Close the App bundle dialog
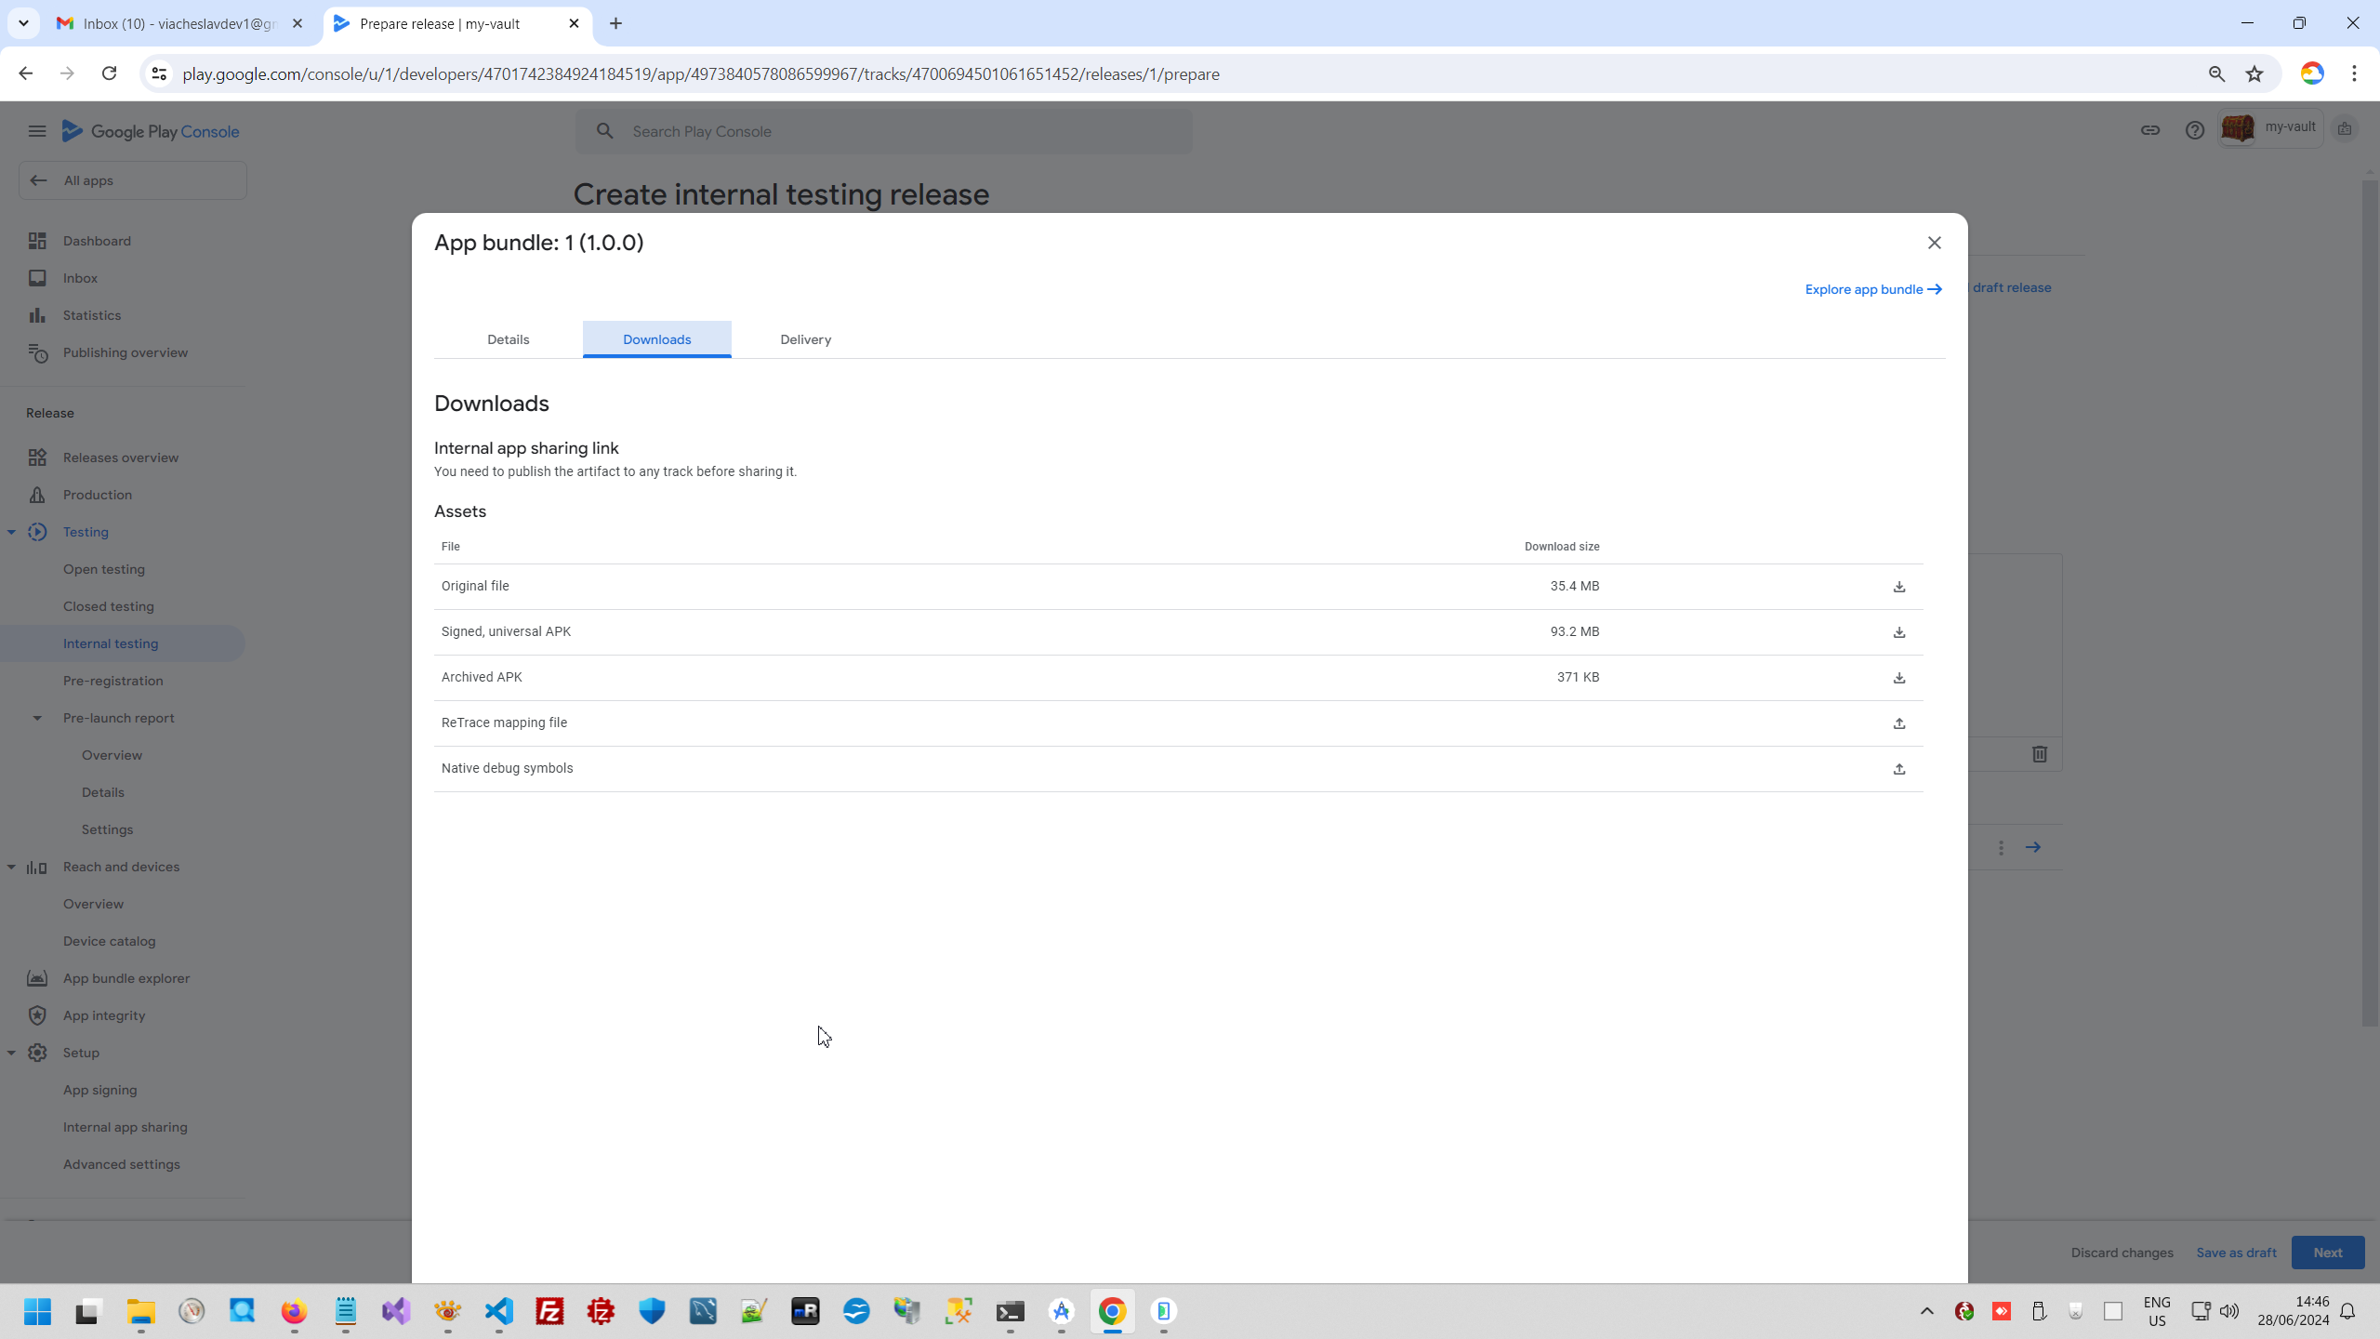Image resolution: width=2380 pixels, height=1339 pixels. click(1934, 243)
